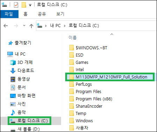Click the Properties checkmark quick access icon

point(16,5)
